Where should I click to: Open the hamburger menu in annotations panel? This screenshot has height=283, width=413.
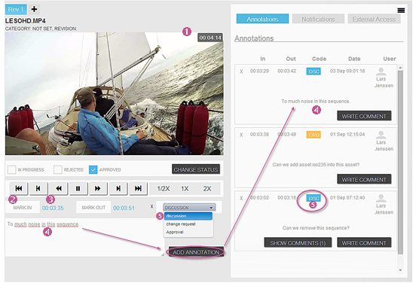point(401,11)
